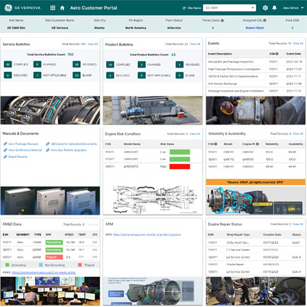The image size is (307, 307).
Task: Click Service Bulletins engine image
Action: click(x=50, y=111)
